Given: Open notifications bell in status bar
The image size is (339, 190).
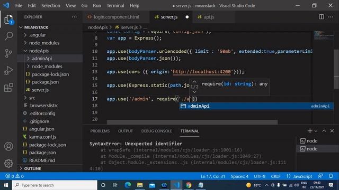Looking at the screenshot, I should 331,176.
